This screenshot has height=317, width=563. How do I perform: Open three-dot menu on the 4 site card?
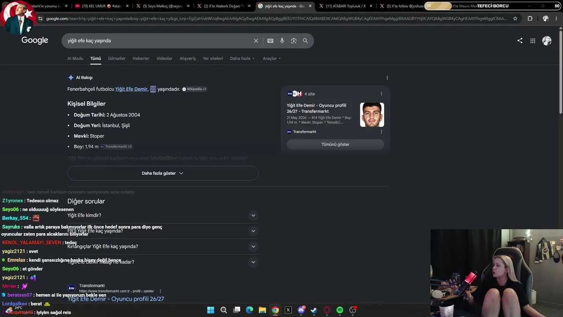381,94
